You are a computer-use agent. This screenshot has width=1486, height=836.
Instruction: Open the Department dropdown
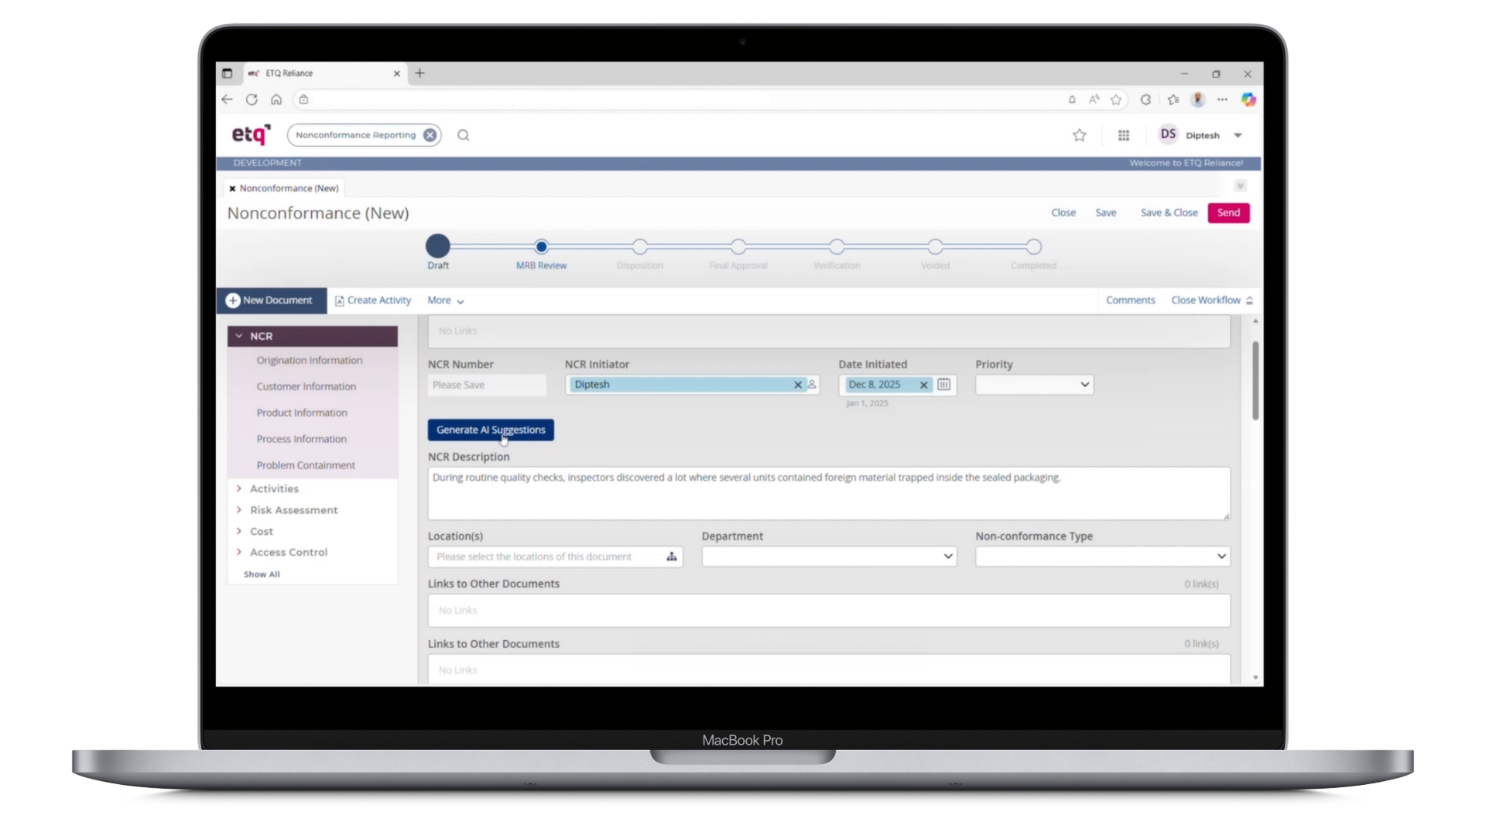[828, 557]
